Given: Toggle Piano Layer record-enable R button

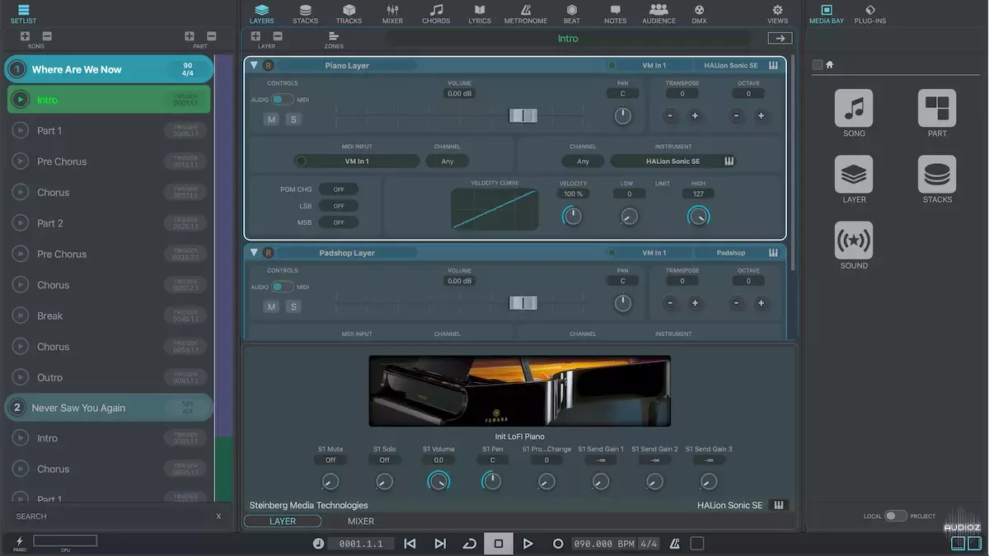Looking at the screenshot, I should [269, 66].
